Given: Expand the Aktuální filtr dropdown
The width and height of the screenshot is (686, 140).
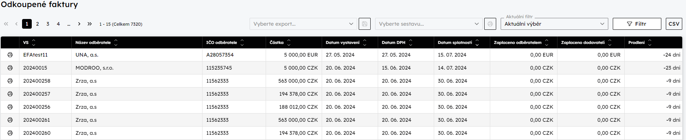Looking at the screenshot, I should click(x=554, y=24).
